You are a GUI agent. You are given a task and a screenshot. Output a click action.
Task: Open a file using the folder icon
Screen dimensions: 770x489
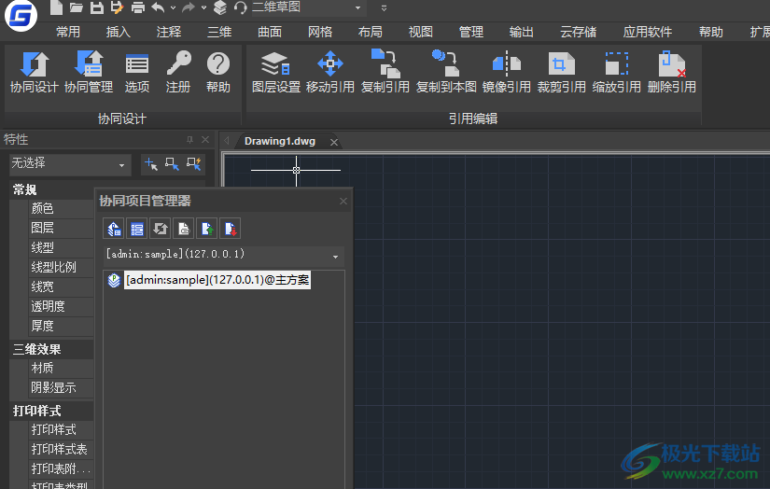[77, 7]
